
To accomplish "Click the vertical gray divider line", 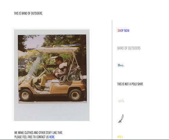I will tap(112, 80).
